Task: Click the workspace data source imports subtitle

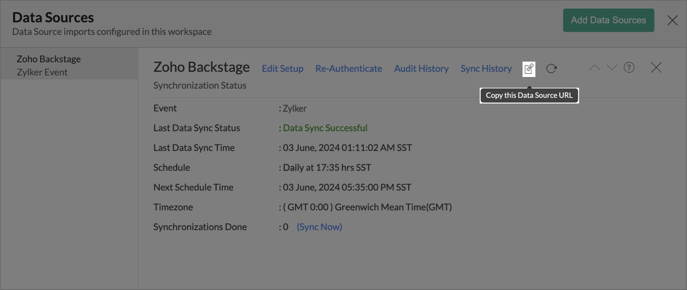Action: tap(112, 32)
